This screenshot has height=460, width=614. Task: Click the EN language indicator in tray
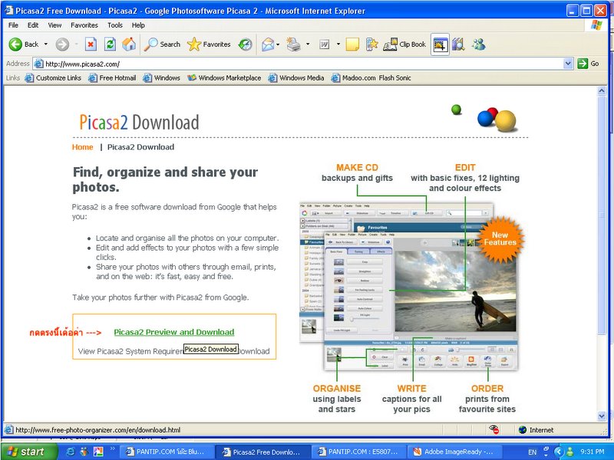pyautogui.click(x=532, y=452)
